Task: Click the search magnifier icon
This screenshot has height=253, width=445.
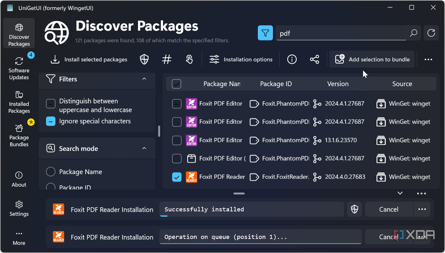Action: 413,33
